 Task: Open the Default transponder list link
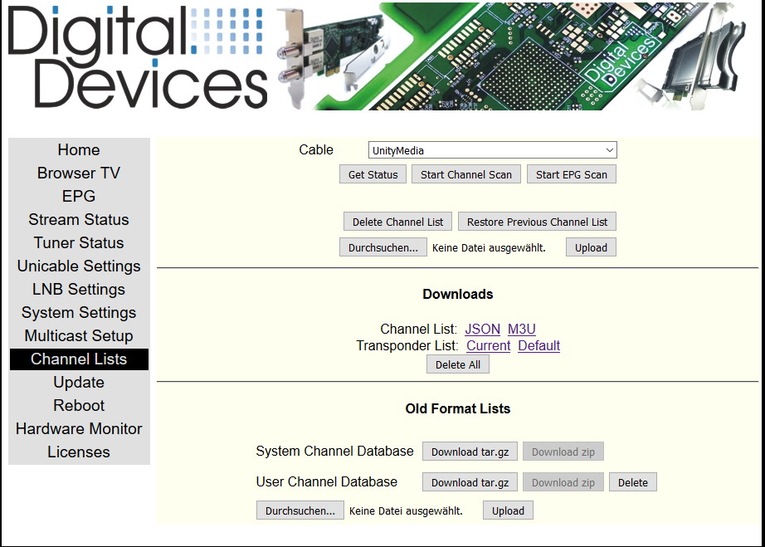pos(539,346)
